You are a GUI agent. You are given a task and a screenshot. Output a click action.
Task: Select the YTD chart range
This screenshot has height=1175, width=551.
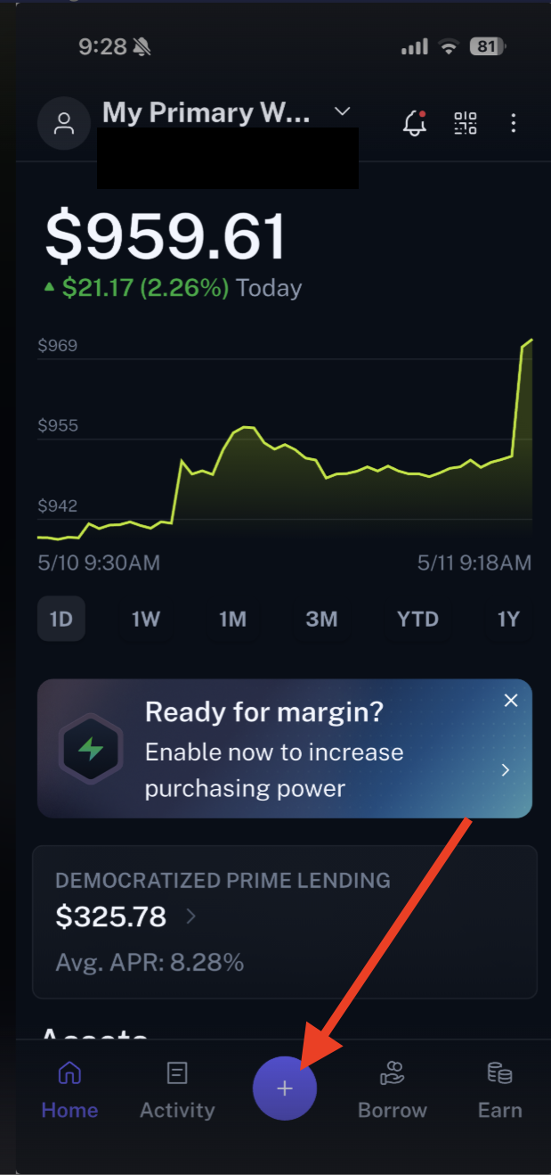pyautogui.click(x=417, y=619)
